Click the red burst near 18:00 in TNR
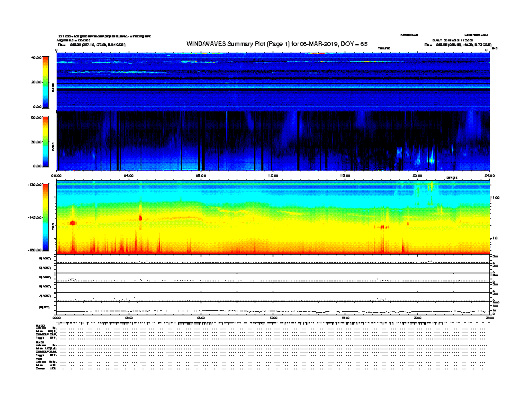Image resolution: width=528 pixels, height=408 pixels. point(382,227)
